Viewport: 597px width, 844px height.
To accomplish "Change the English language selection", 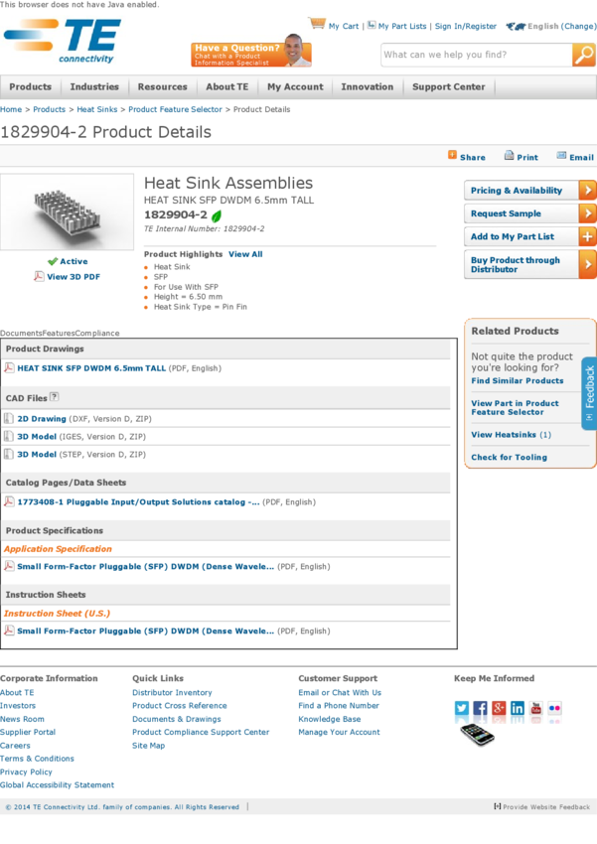I will click(561, 27).
